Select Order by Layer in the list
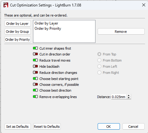 46,23
